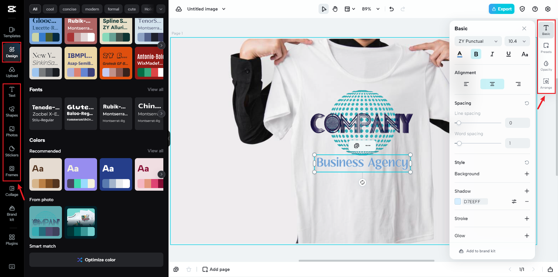Toggle underline text formatting
Screen dimensions: 558x277
click(x=508, y=54)
